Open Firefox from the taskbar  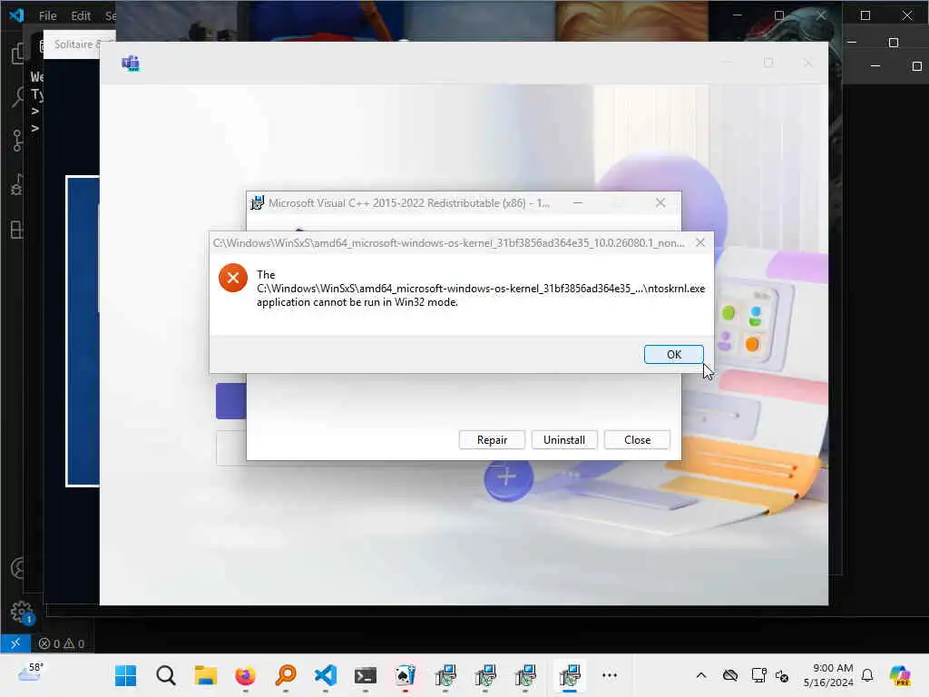[245, 675]
